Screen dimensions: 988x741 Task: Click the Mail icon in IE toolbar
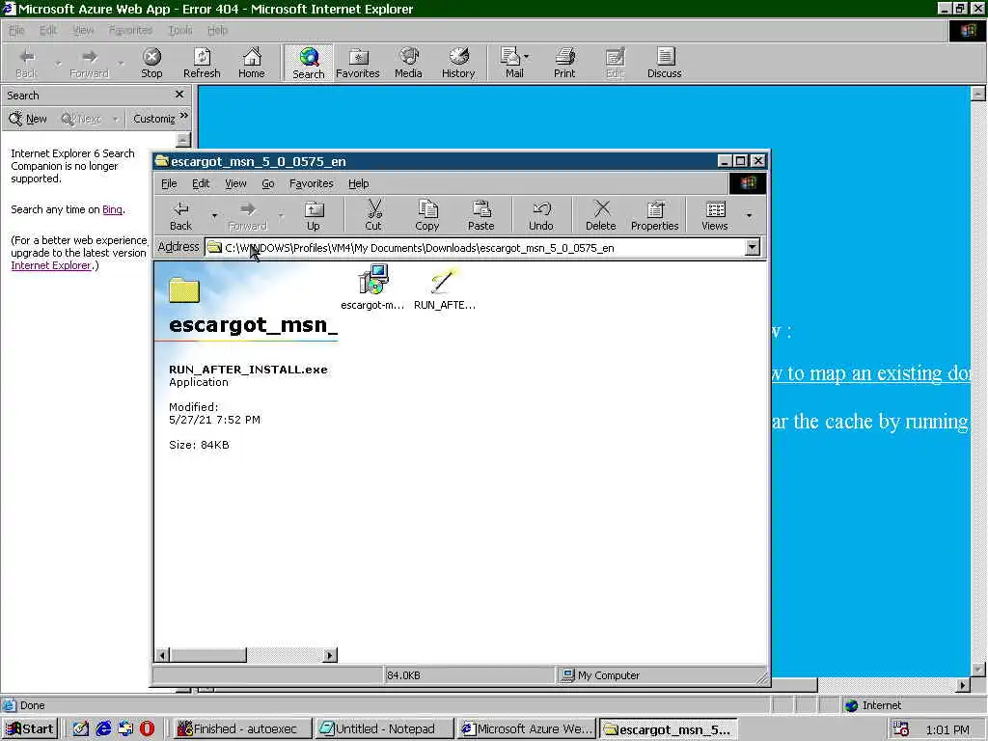pos(511,63)
